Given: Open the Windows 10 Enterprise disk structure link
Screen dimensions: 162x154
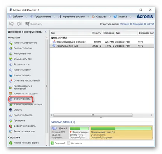Looking at the screenshot, I should pos(137,24).
